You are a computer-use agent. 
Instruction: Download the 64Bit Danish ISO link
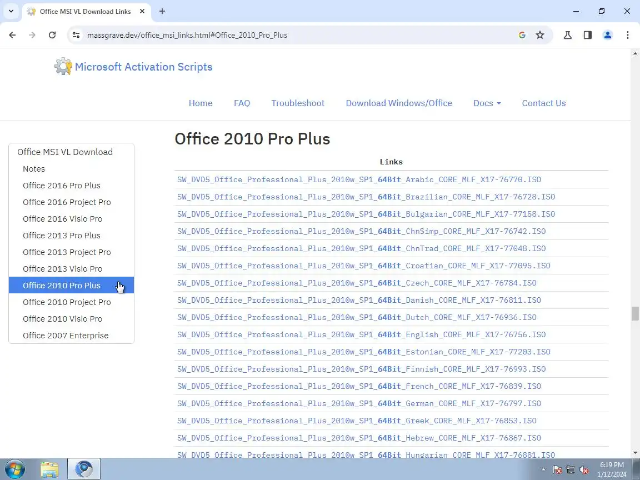(359, 300)
